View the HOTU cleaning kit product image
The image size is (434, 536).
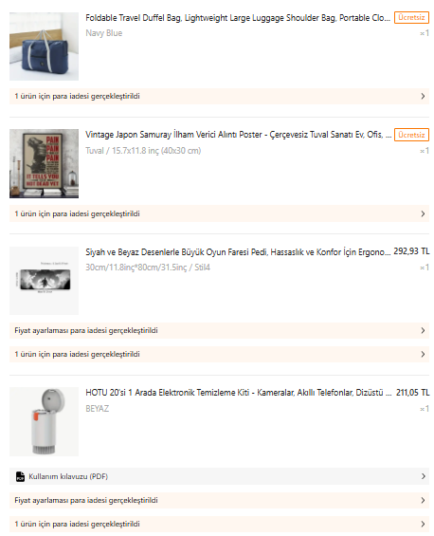(44, 421)
